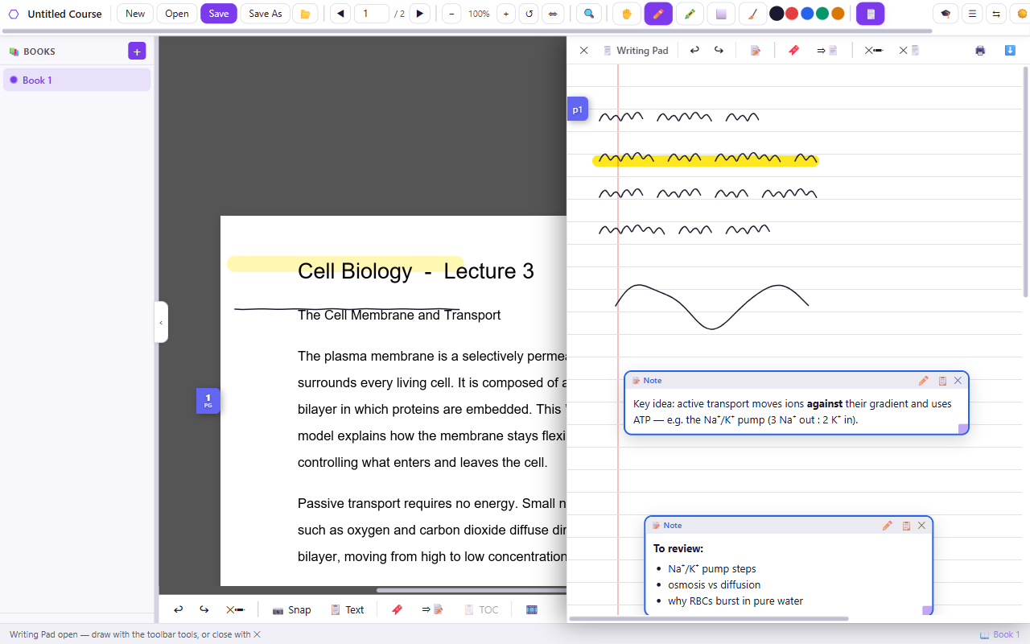Collapse the books sidebar with chevron handle
The height and width of the screenshot is (644, 1030).
[x=161, y=322]
